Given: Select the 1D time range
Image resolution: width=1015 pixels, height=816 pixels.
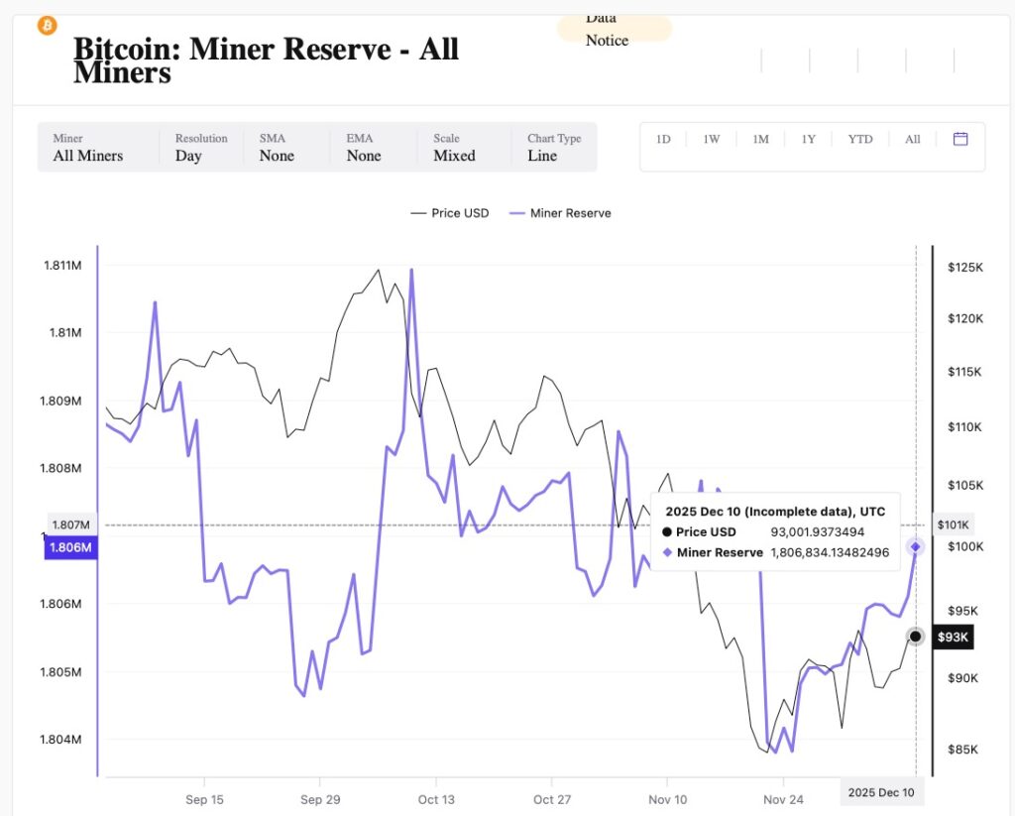Looking at the screenshot, I should pos(663,140).
